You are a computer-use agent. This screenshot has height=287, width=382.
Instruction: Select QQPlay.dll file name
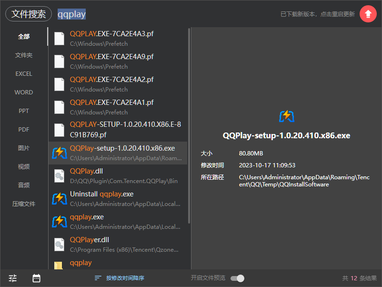tap(86, 171)
